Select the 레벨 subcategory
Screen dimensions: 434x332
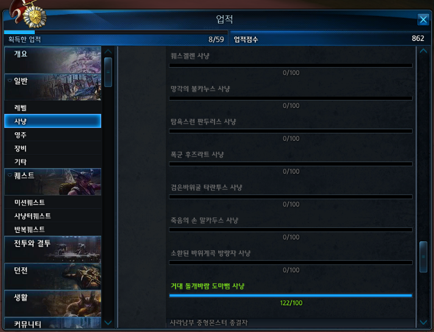(53, 108)
